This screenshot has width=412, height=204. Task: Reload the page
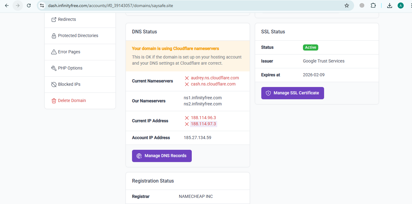pyautogui.click(x=29, y=6)
